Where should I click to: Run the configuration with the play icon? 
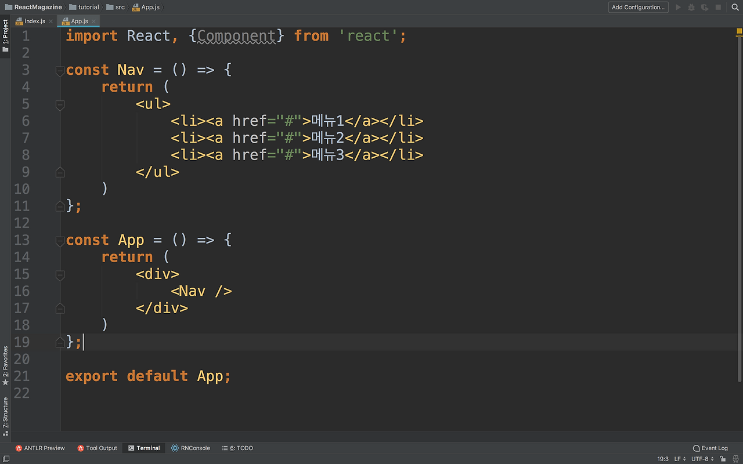[678, 8]
